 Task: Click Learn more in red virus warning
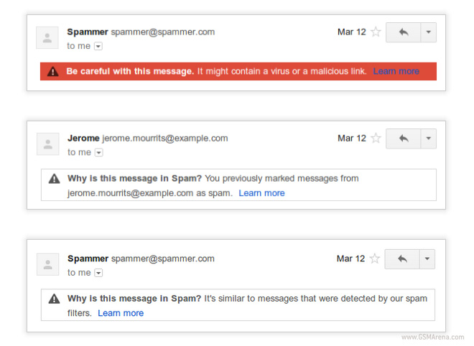[396, 72]
